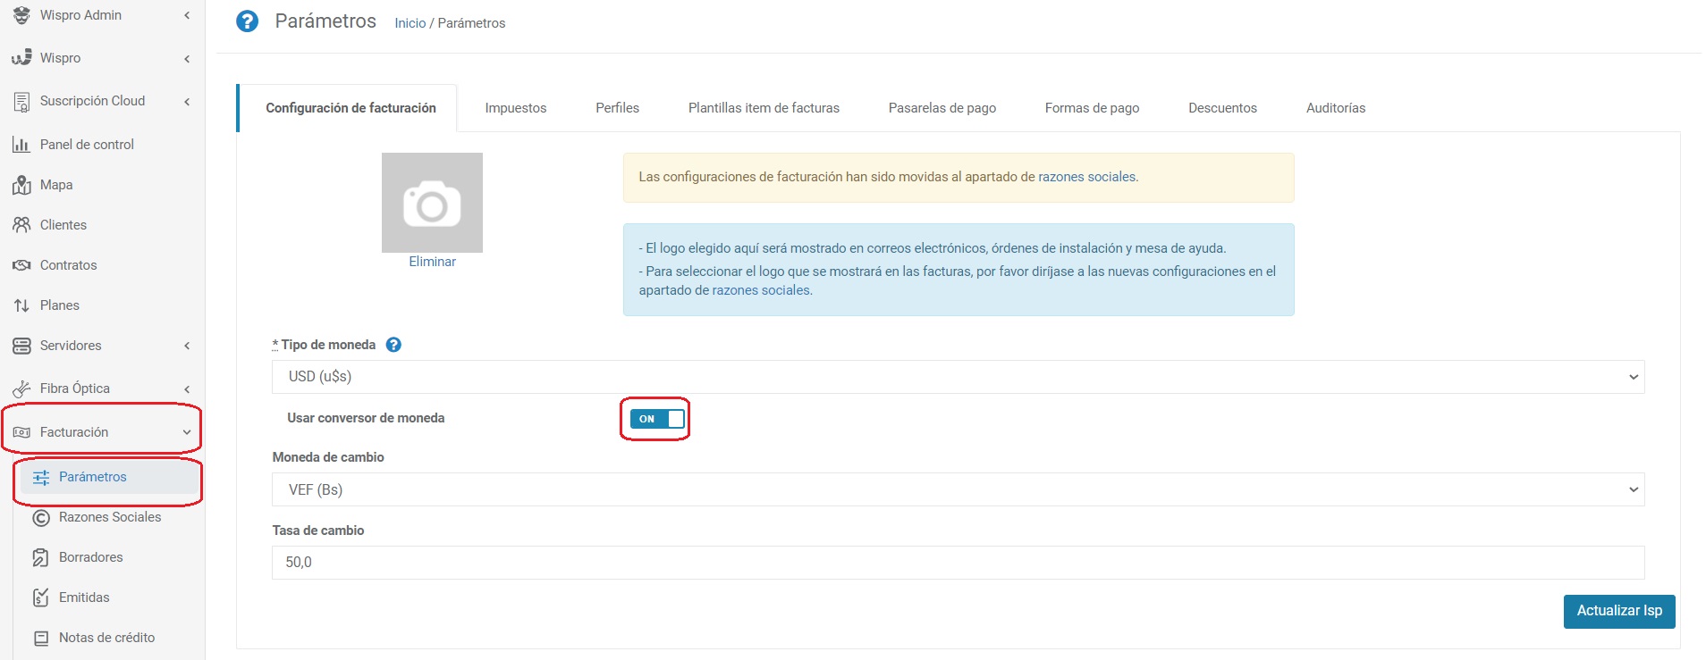Click the Wispro logo icon in sidebar

pos(21,58)
